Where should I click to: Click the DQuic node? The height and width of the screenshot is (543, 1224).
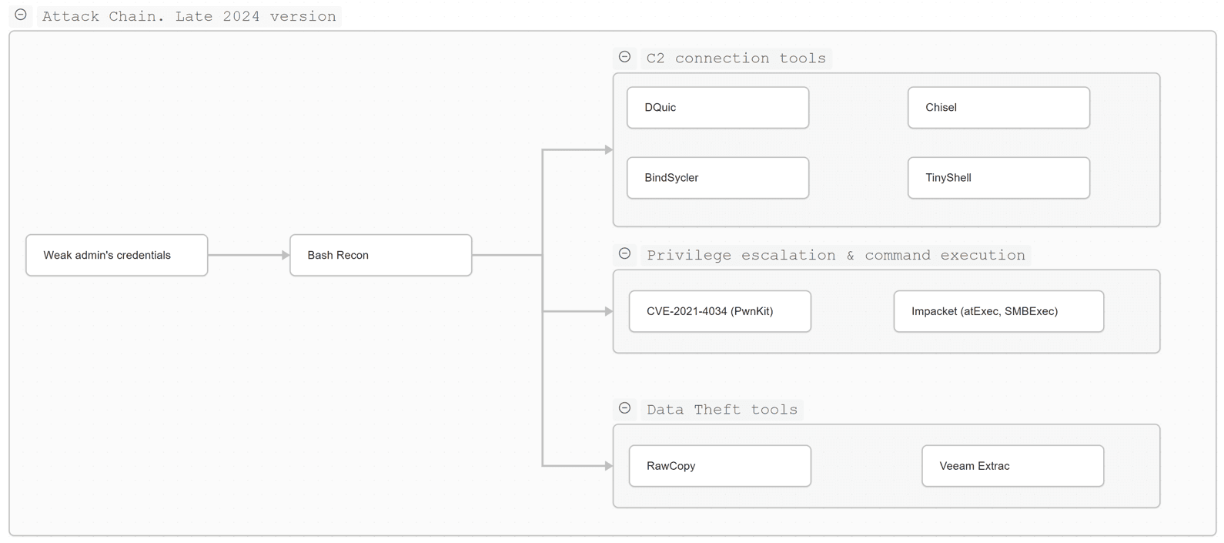tap(718, 108)
